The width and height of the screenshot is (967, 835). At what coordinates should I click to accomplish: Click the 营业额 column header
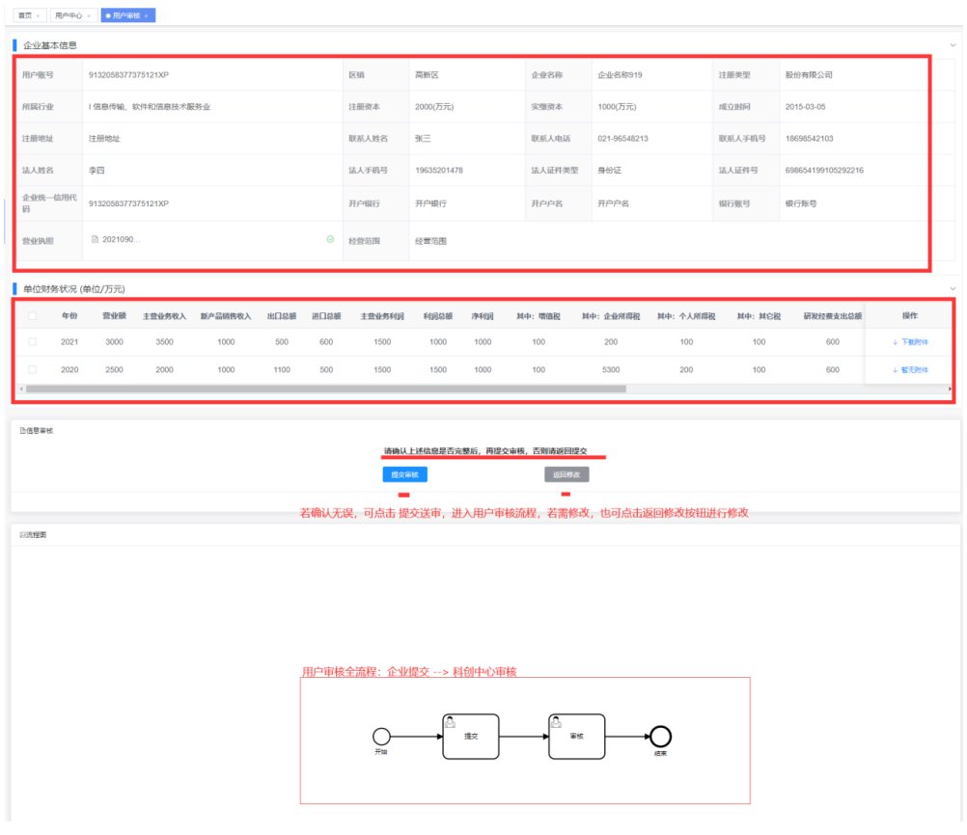pos(114,316)
